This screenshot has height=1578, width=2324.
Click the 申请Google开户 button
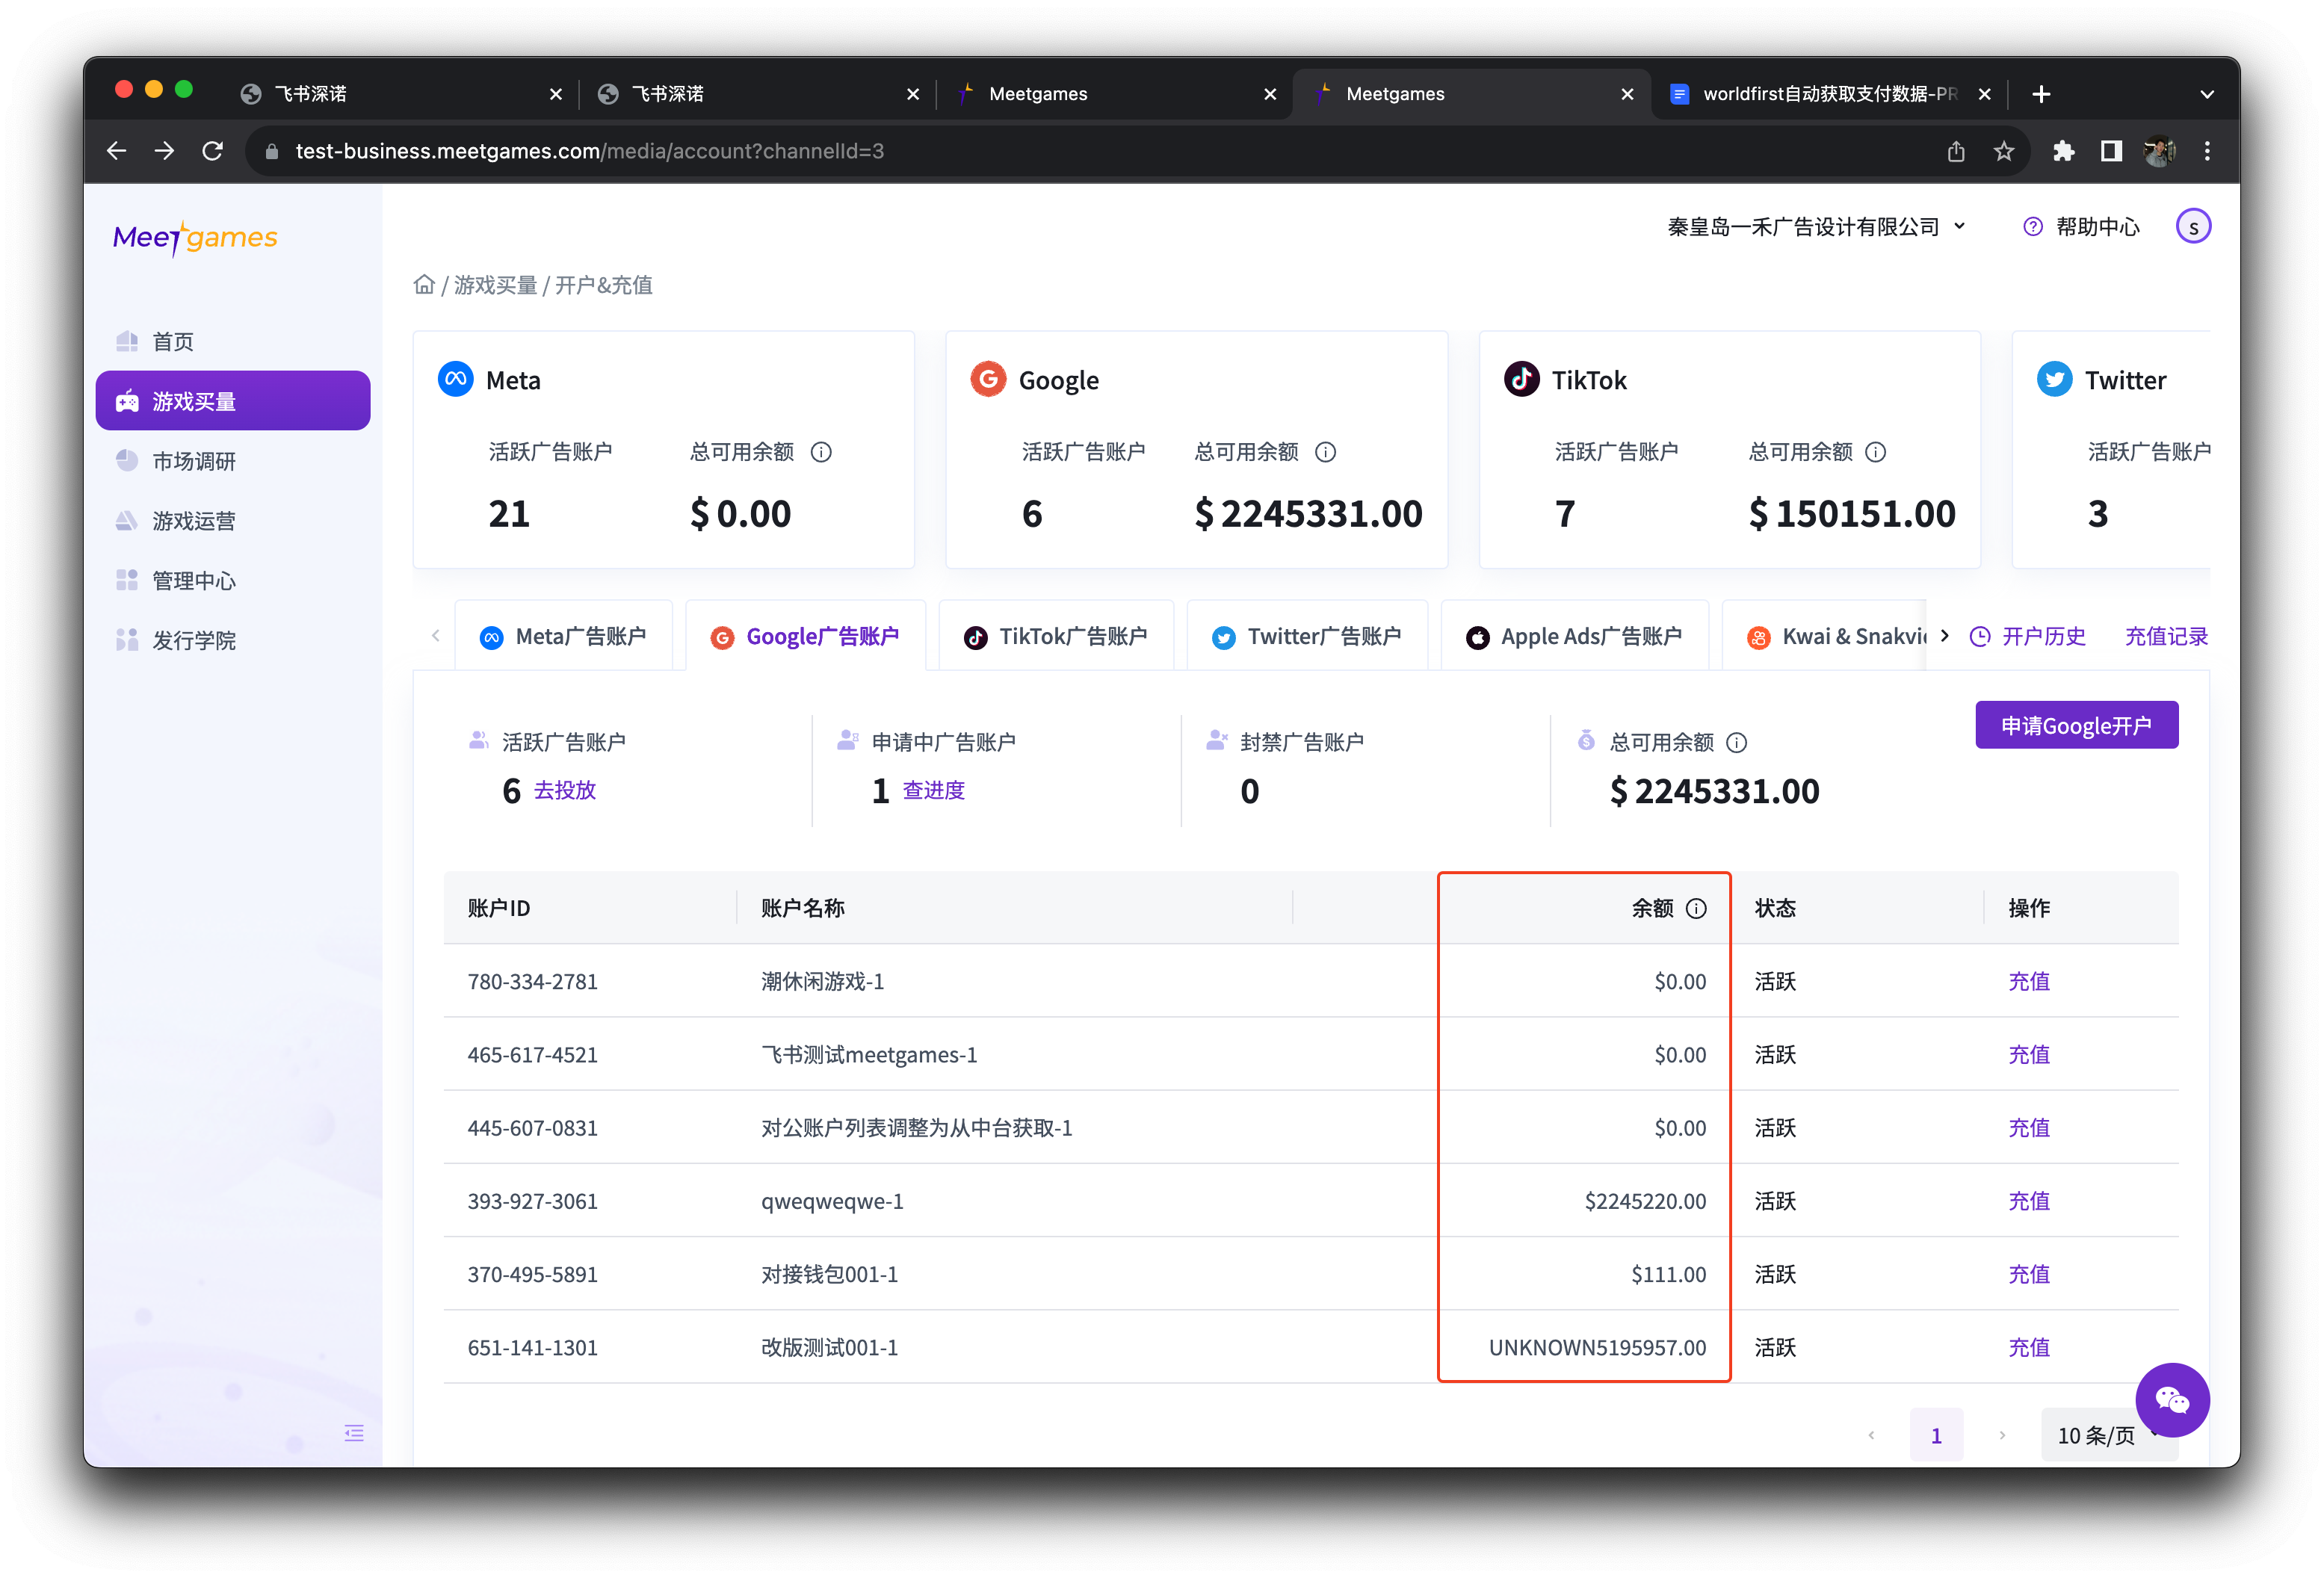[2076, 725]
